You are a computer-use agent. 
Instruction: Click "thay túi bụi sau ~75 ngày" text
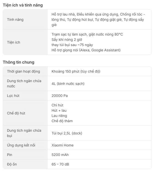(x=72, y=45)
